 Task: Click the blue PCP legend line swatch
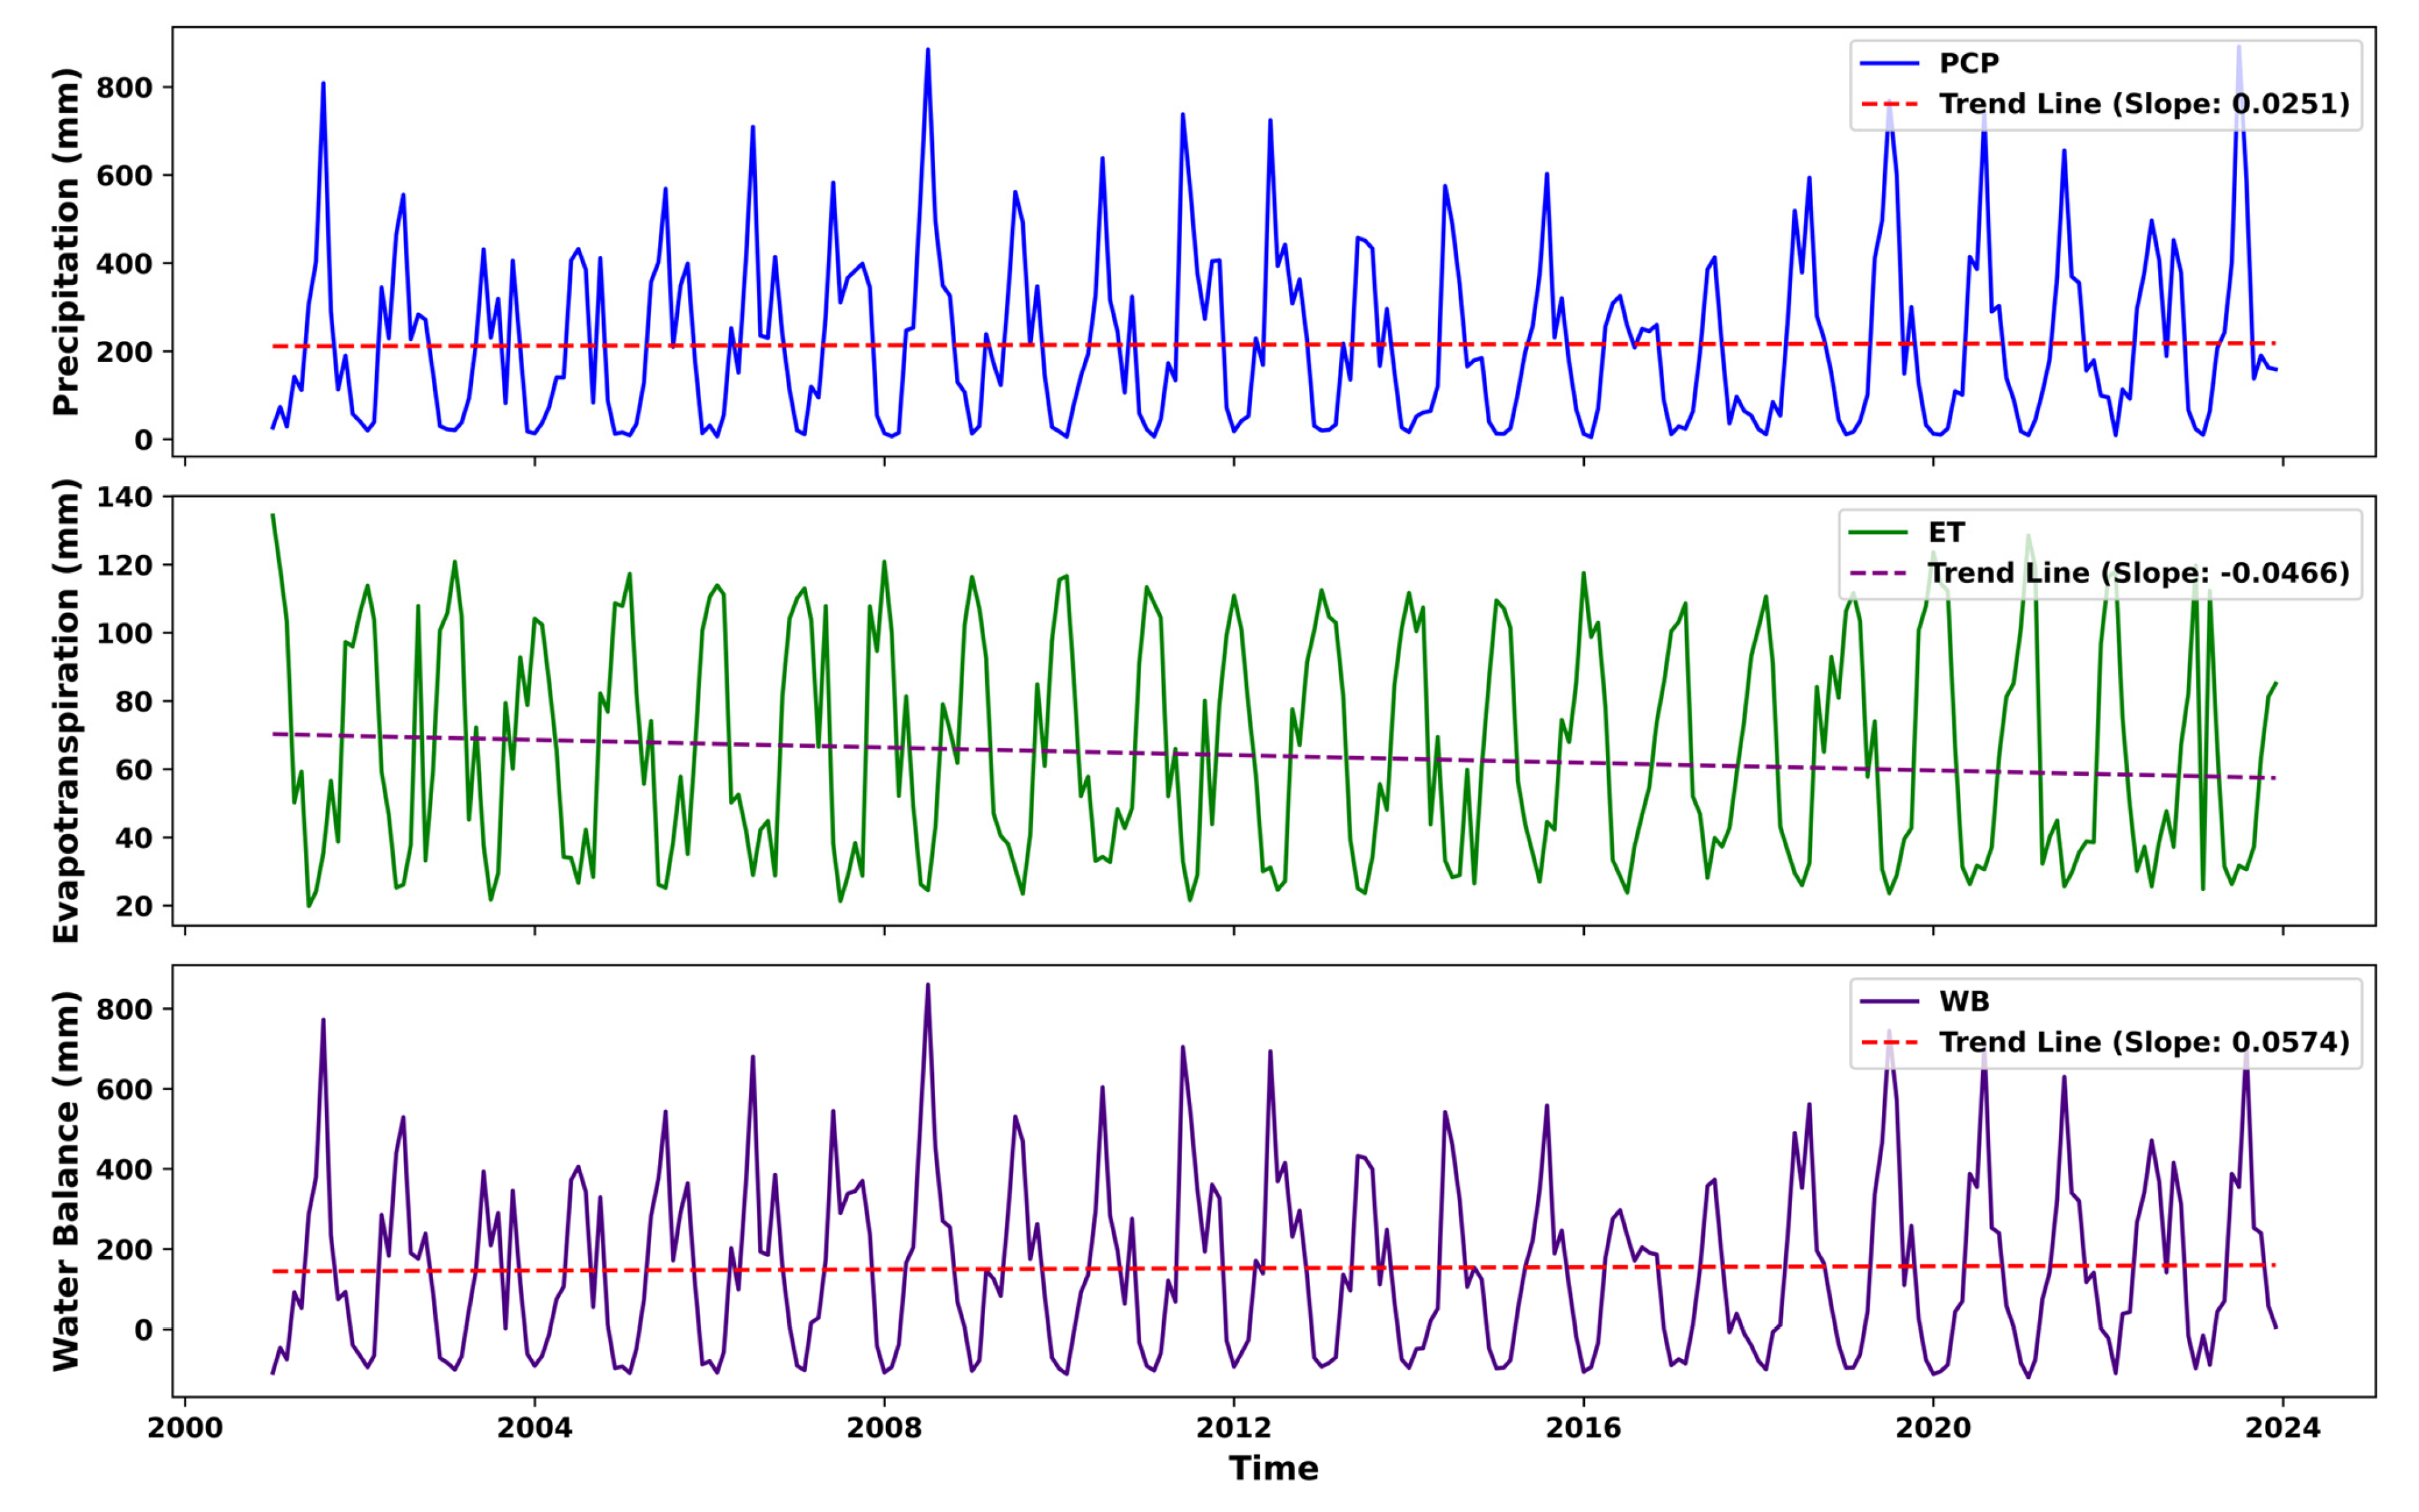[x=1889, y=63]
